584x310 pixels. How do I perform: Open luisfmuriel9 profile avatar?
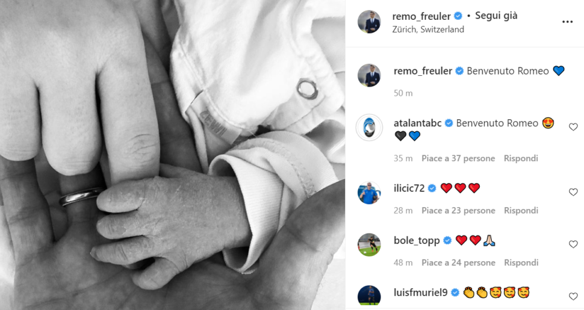click(369, 296)
